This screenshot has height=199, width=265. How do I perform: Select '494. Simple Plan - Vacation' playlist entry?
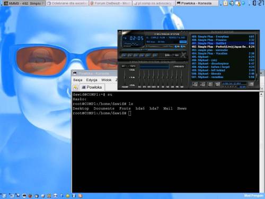[x=223, y=54]
